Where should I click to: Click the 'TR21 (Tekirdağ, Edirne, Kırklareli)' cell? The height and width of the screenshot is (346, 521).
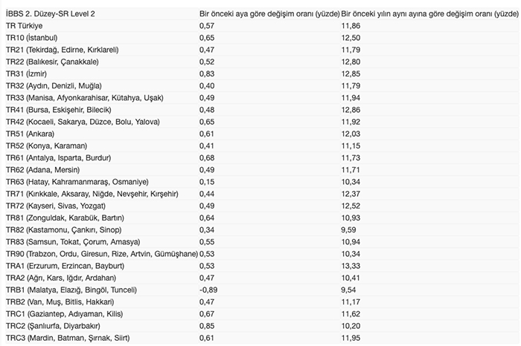coord(61,49)
